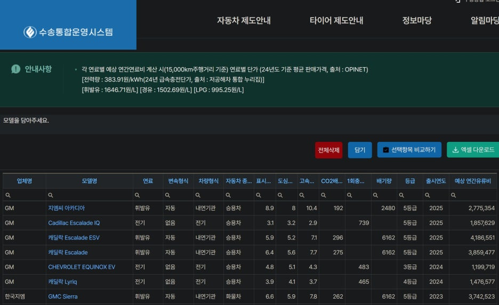Sort by 업체명 column header
The height and width of the screenshot is (305, 499).
click(x=25, y=181)
